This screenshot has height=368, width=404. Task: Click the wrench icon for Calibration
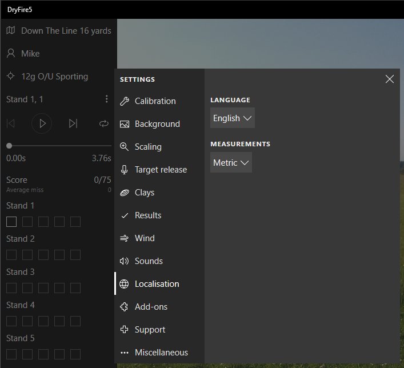(x=125, y=101)
